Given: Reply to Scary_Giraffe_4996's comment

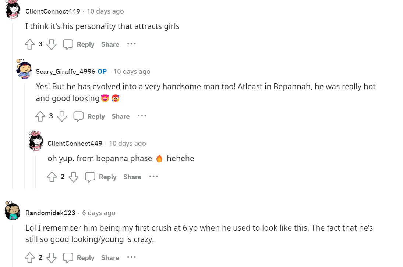Looking at the screenshot, I should click(89, 116).
